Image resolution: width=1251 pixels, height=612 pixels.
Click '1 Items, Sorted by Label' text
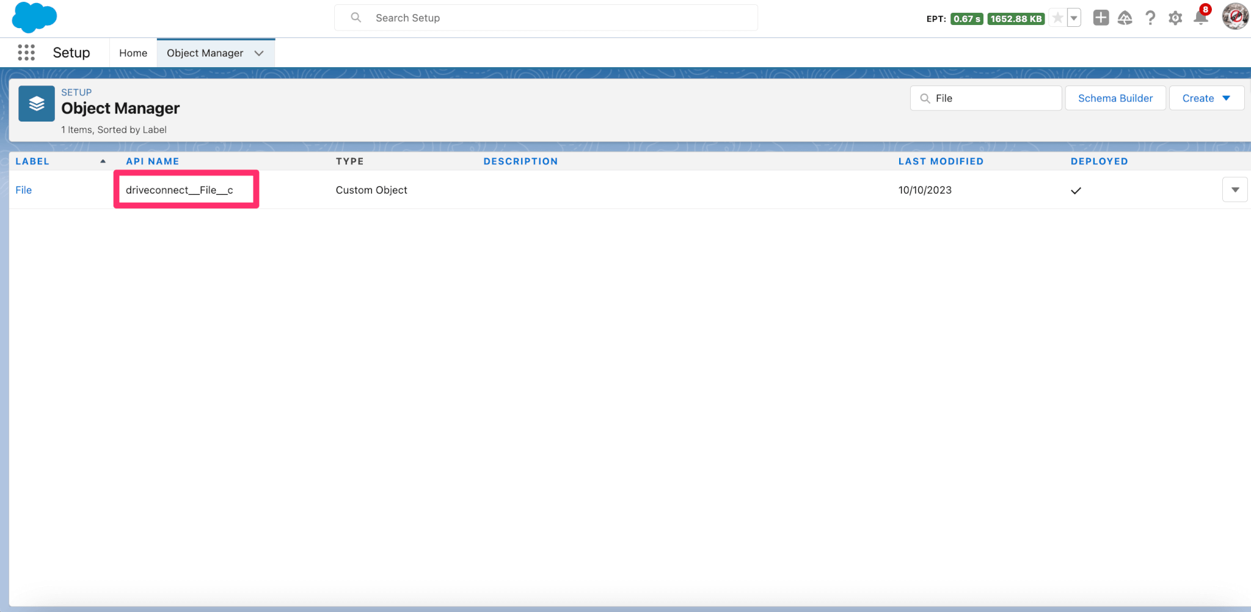click(114, 129)
